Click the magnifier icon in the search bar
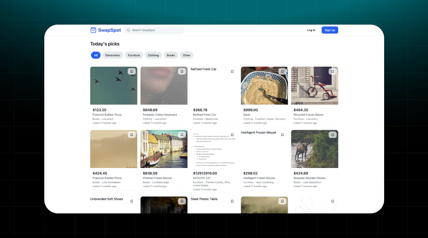 point(128,30)
